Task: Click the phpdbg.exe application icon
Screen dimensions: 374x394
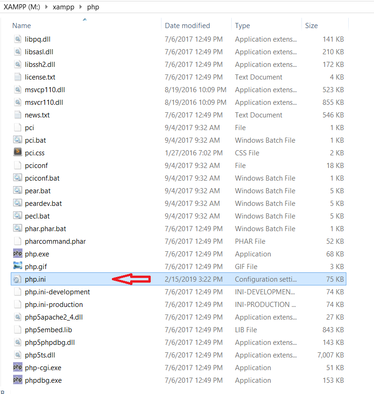Action: click(18, 380)
